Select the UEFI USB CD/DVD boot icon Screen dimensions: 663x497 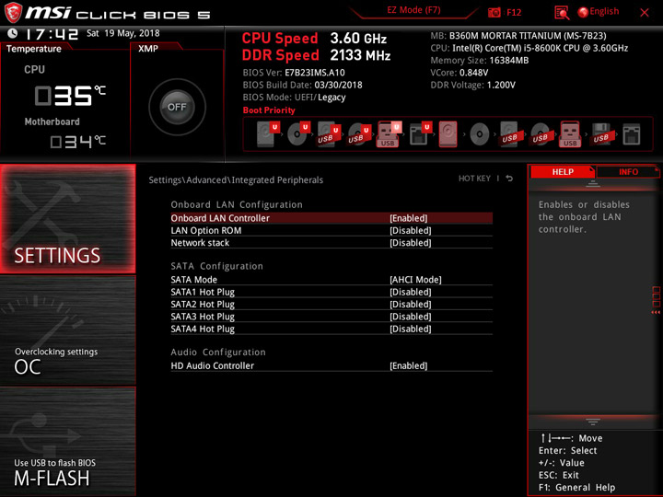(359, 134)
